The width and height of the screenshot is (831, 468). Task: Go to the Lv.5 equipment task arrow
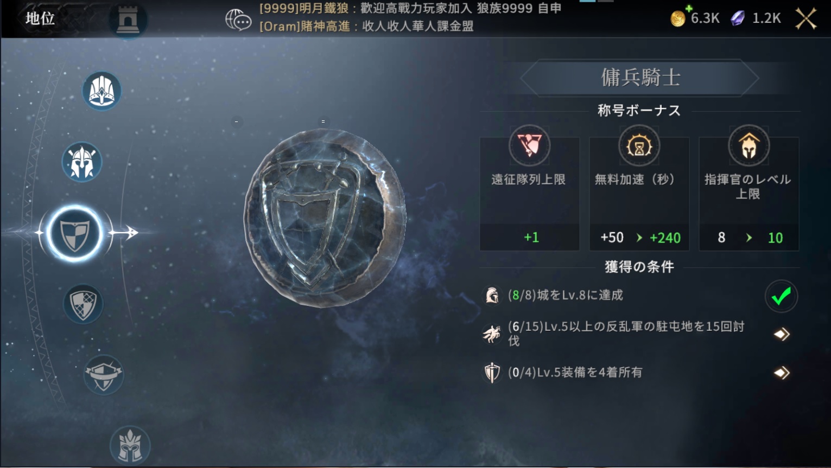pos(782,373)
